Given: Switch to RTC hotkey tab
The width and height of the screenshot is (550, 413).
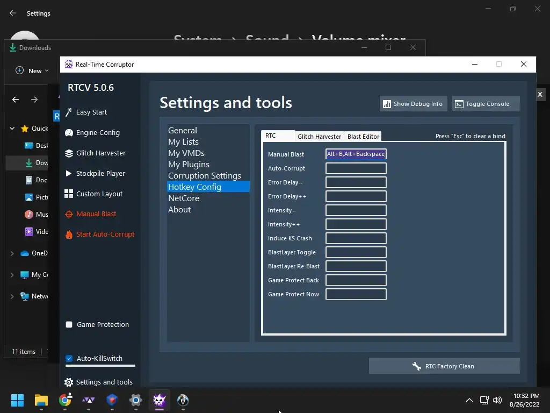Looking at the screenshot, I should point(278,136).
